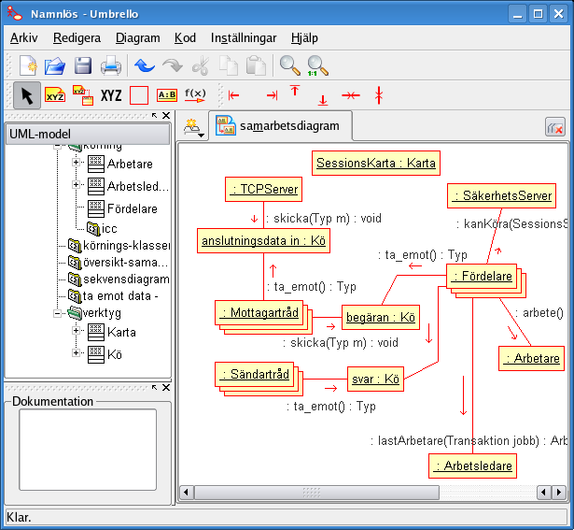Screen dimensions: 574x530
Task: Select the red box tool
Action: (139, 95)
